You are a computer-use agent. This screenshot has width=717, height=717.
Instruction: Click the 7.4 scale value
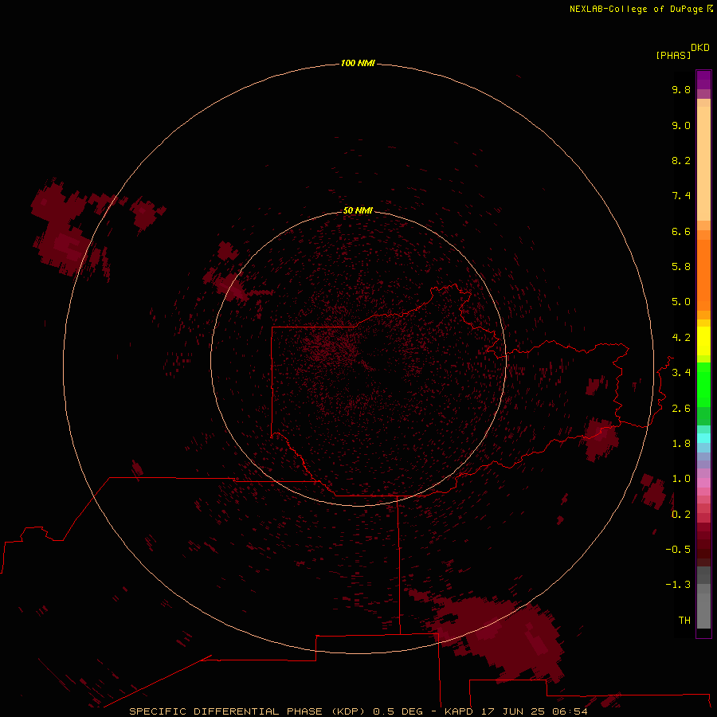coord(681,196)
